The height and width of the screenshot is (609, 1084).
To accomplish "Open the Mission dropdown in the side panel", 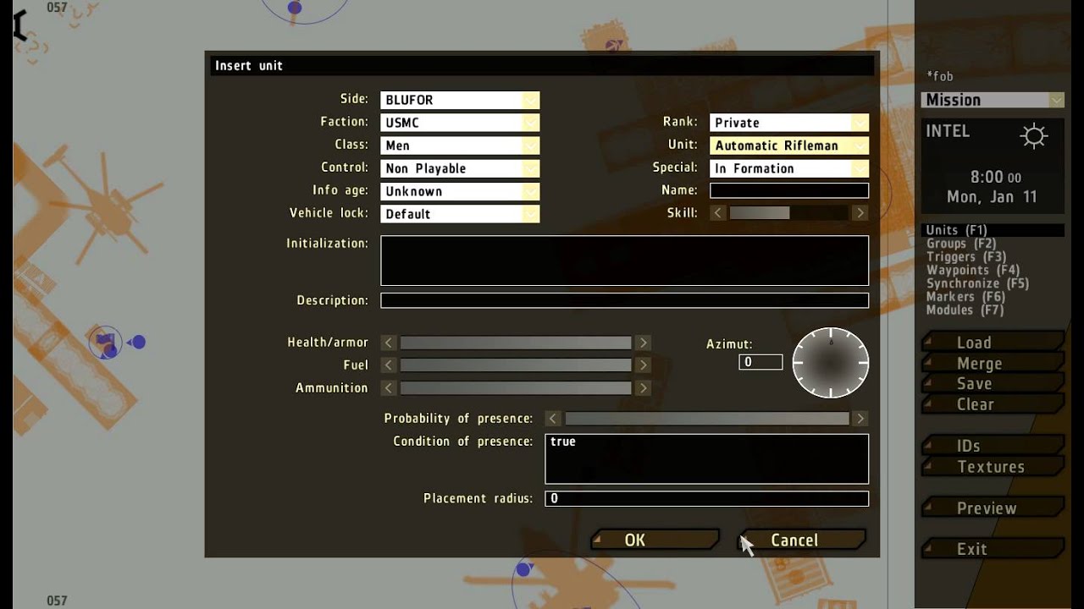I will (993, 100).
